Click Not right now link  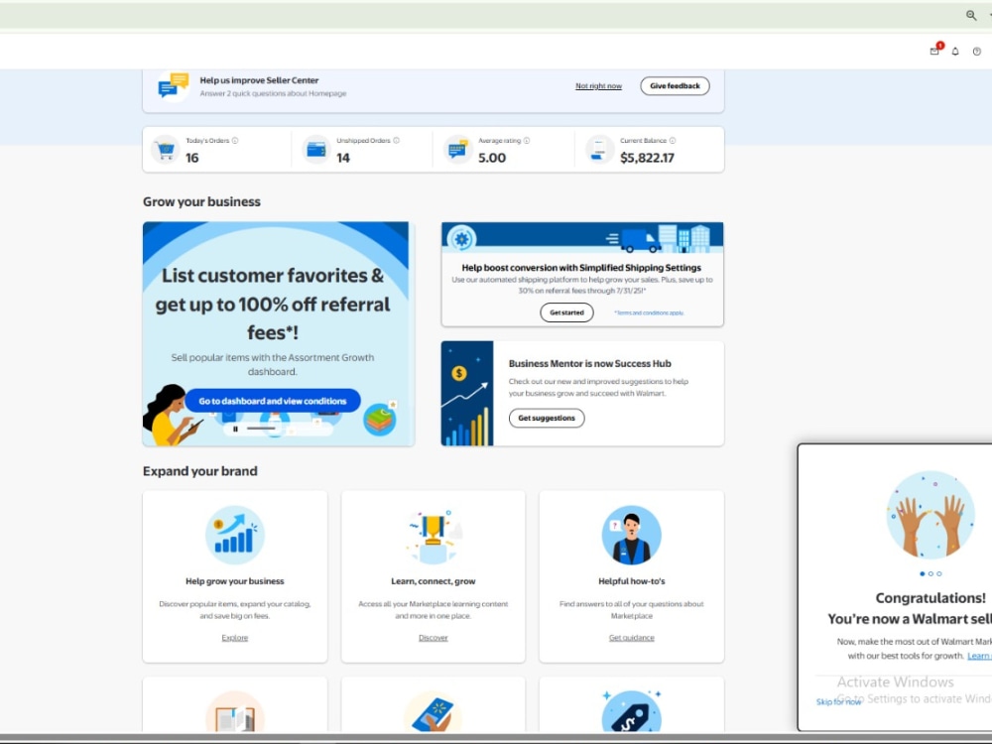(x=598, y=86)
